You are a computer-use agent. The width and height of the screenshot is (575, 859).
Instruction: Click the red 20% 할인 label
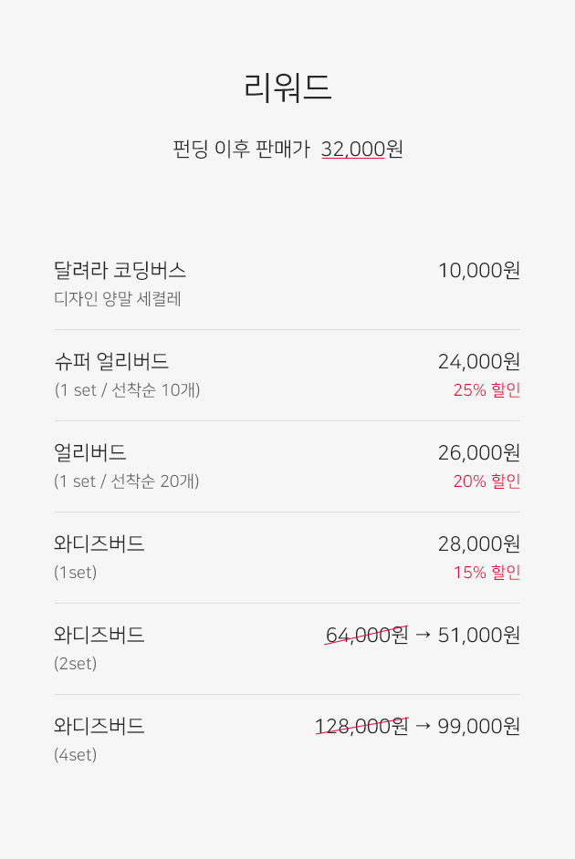tap(486, 481)
